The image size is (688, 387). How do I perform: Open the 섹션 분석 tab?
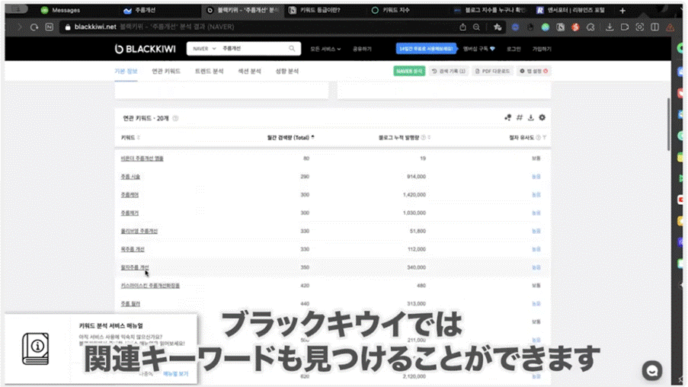[250, 71]
